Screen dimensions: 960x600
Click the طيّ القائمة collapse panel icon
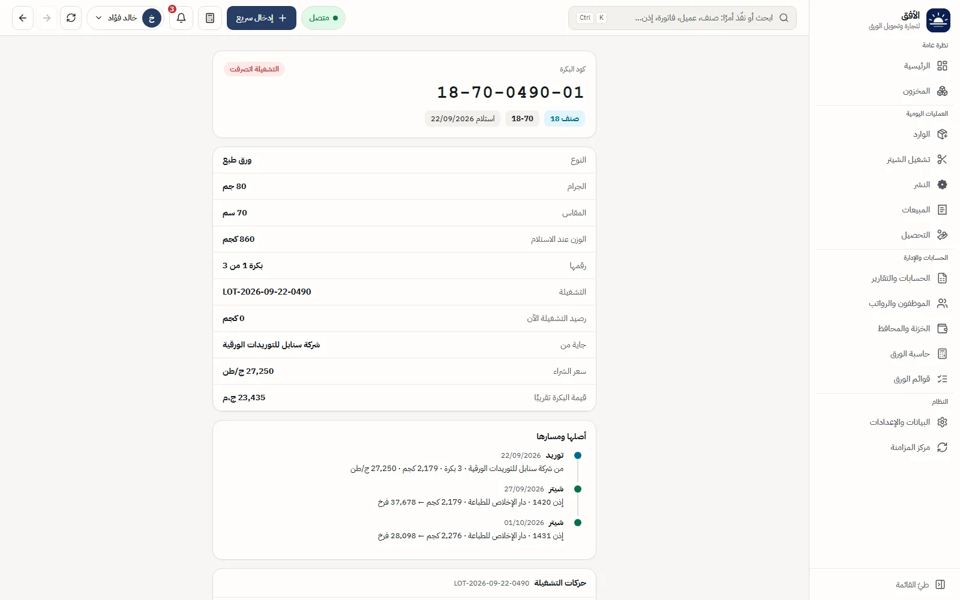point(940,584)
